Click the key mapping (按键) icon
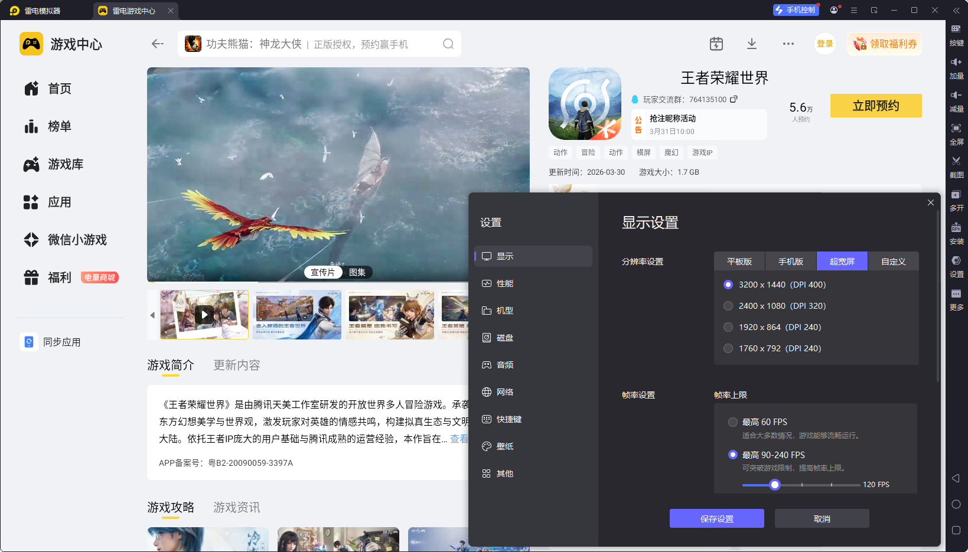 (x=956, y=30)
